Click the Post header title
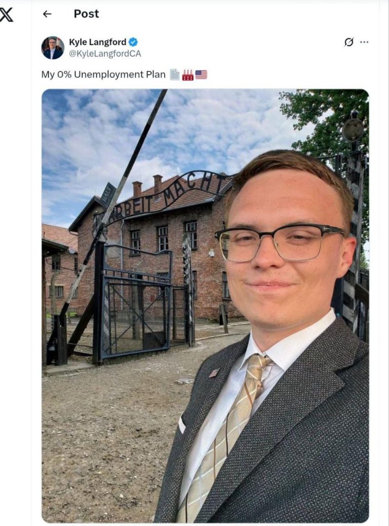This screenshot has height=526, width=389. click(x=86, y=14)
